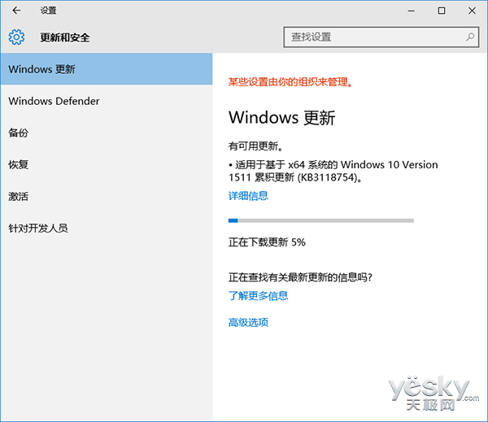
Task: Click the download progress bar
Action: click(x=321, y=220)
